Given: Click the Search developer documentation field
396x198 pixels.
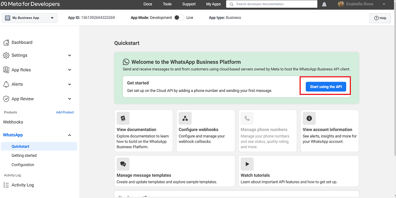Looking at the screenshot, I should [272, 4].
